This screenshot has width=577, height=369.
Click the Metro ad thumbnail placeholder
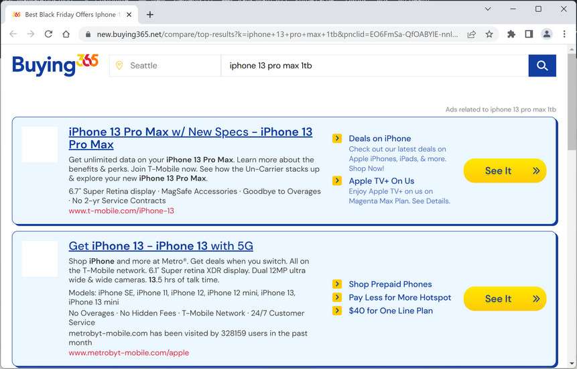coord(40,259)
